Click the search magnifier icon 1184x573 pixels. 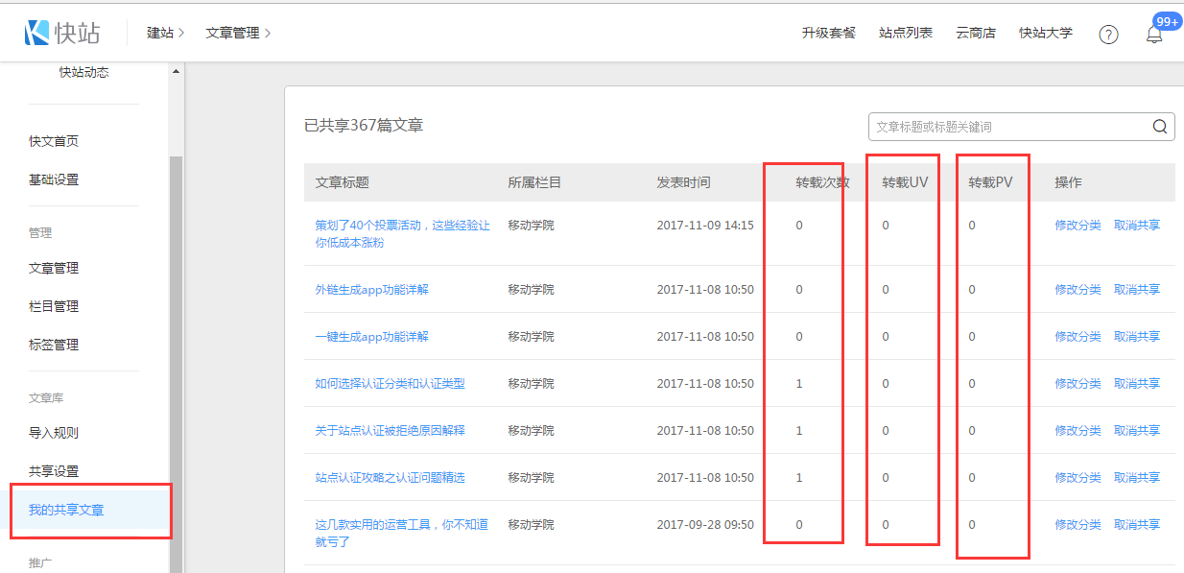tap(1159, 127)
